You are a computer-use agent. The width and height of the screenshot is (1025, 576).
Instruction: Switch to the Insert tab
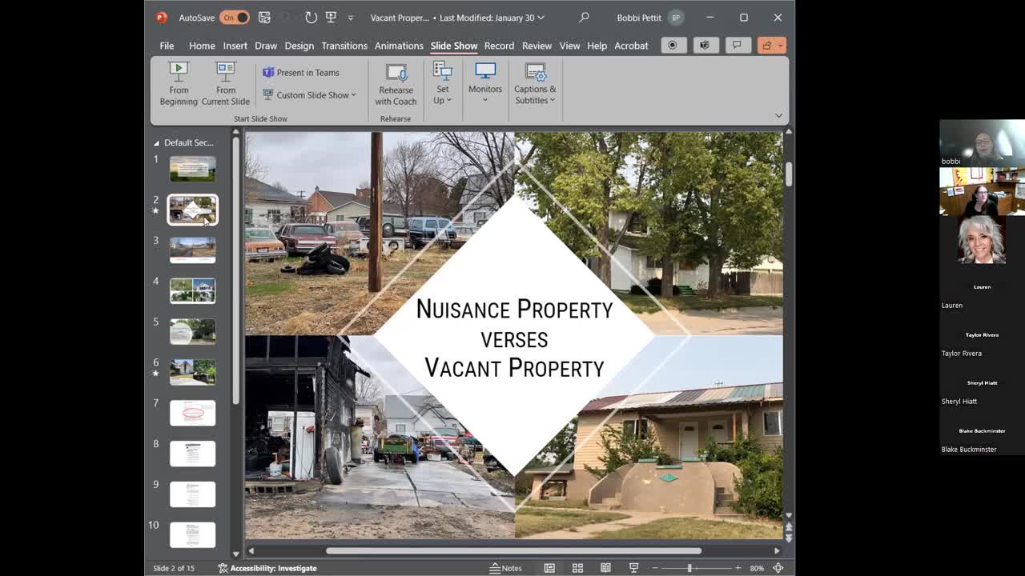point(235,46)
